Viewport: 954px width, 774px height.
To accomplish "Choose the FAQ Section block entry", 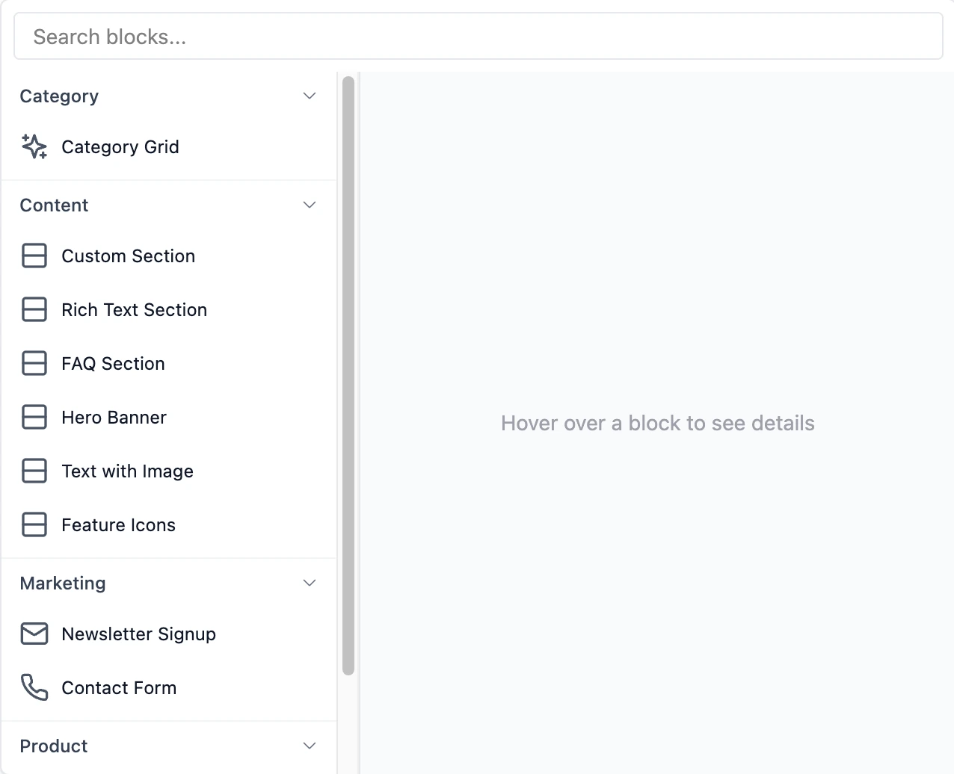I will 113,363.
